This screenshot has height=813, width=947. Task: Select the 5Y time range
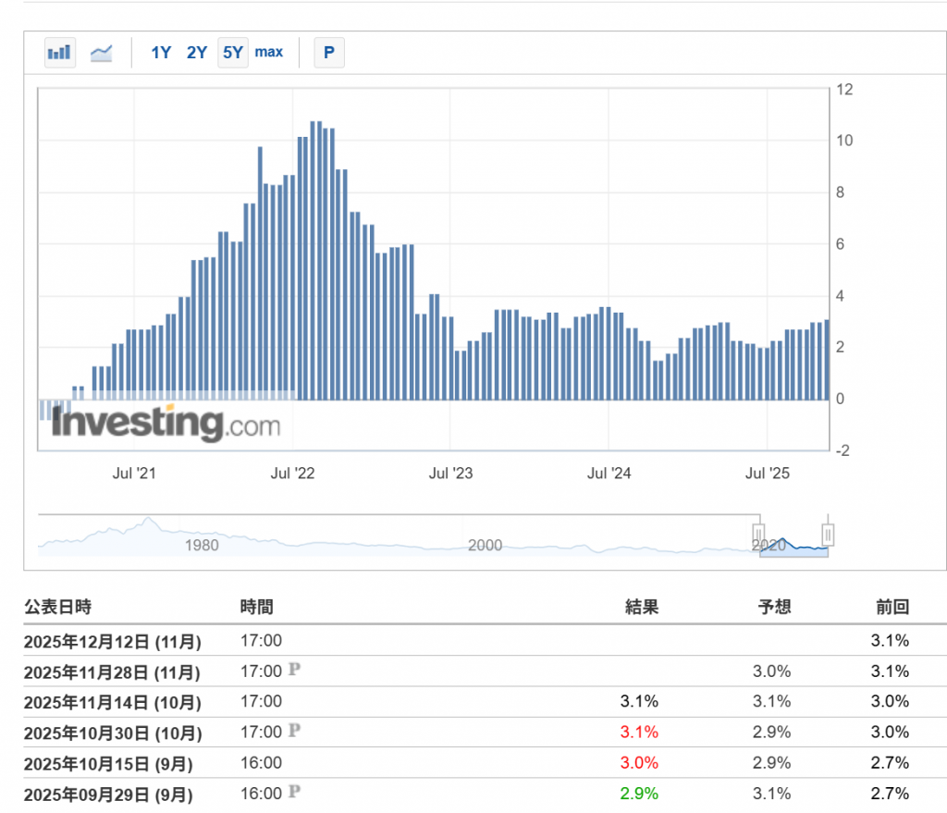(x=233, y=53)
